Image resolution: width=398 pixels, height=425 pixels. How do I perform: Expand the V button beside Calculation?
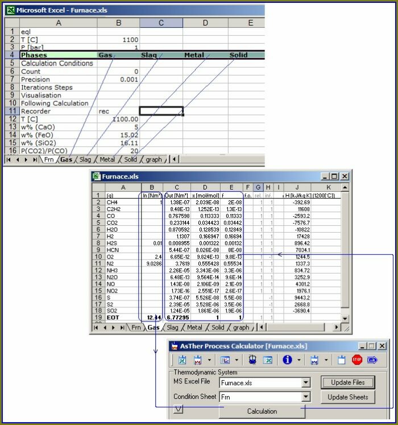(179, 409)
